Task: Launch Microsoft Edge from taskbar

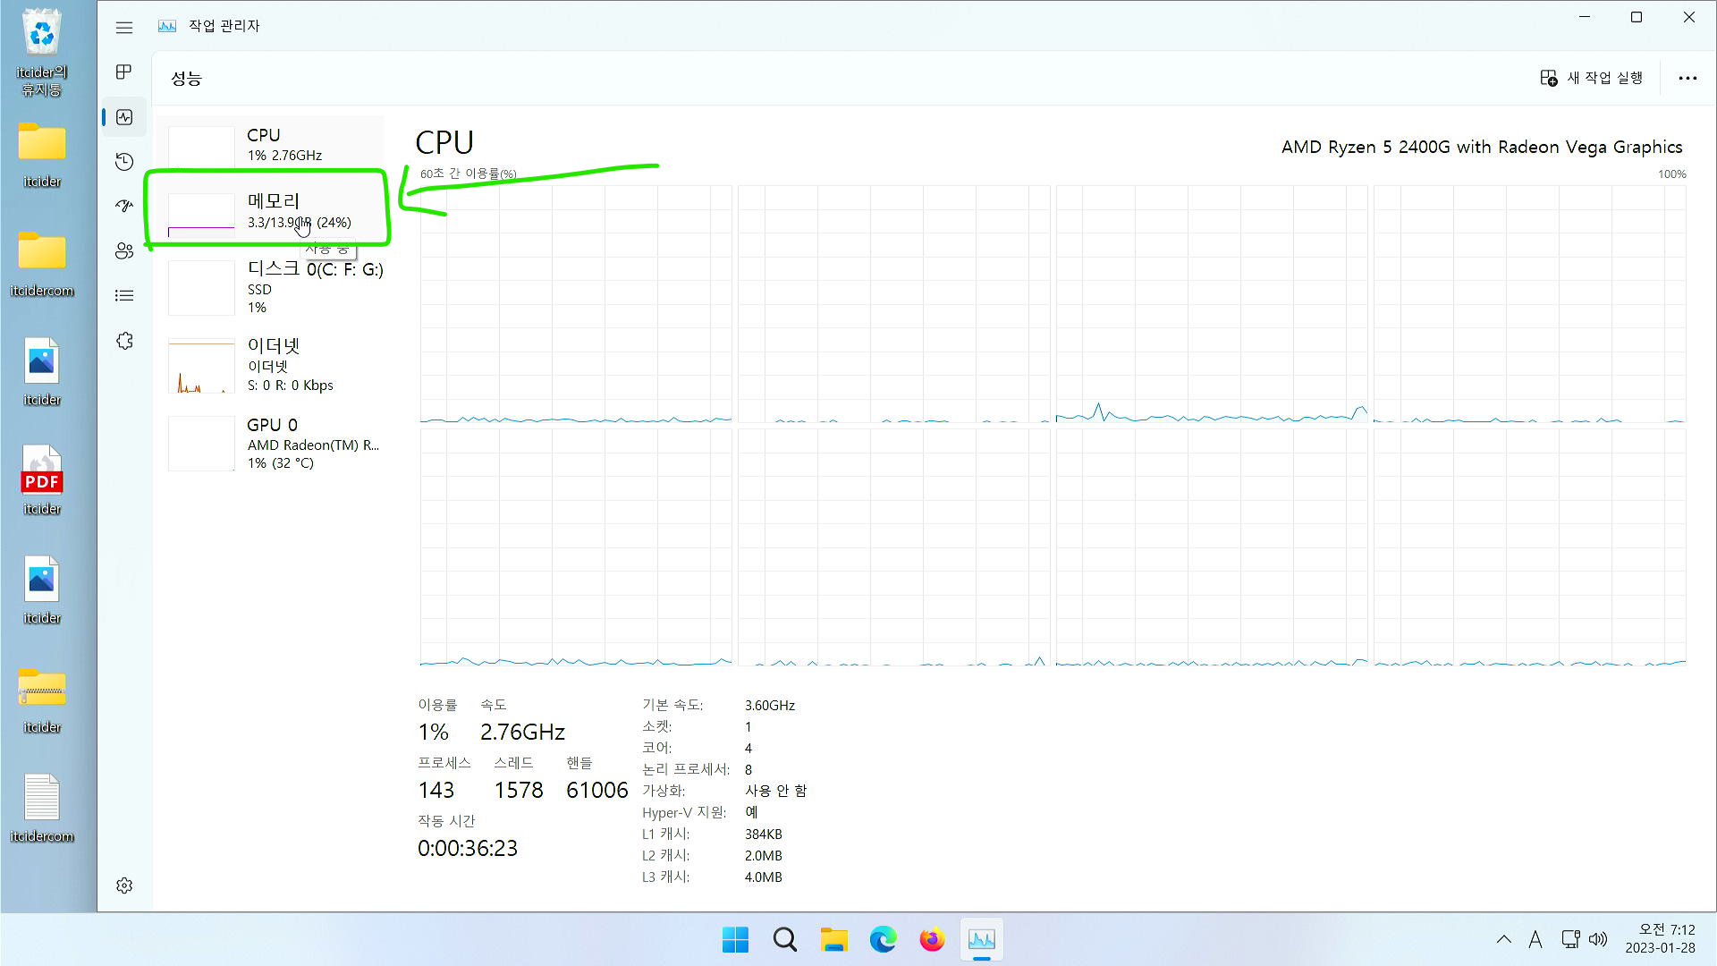Action: pos(883,940)
